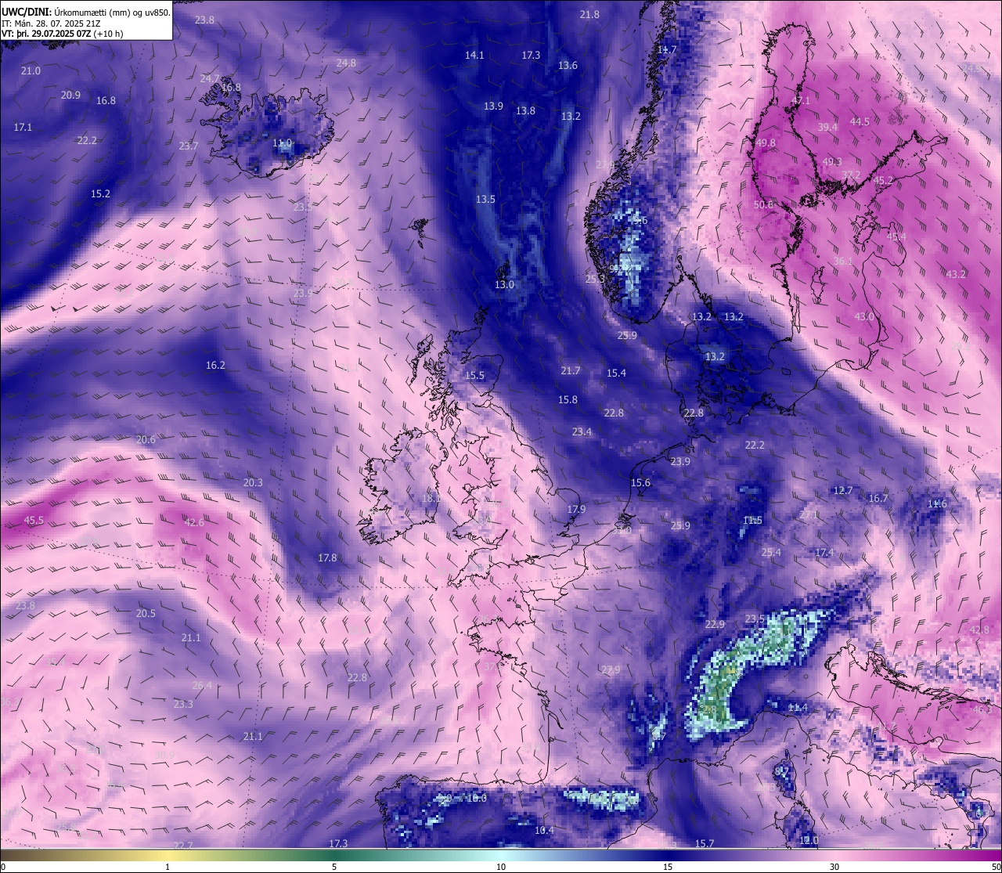The image size is (1002, 873).
Task: Click the 27.9 value over France
Action: (x=611, y=669)
